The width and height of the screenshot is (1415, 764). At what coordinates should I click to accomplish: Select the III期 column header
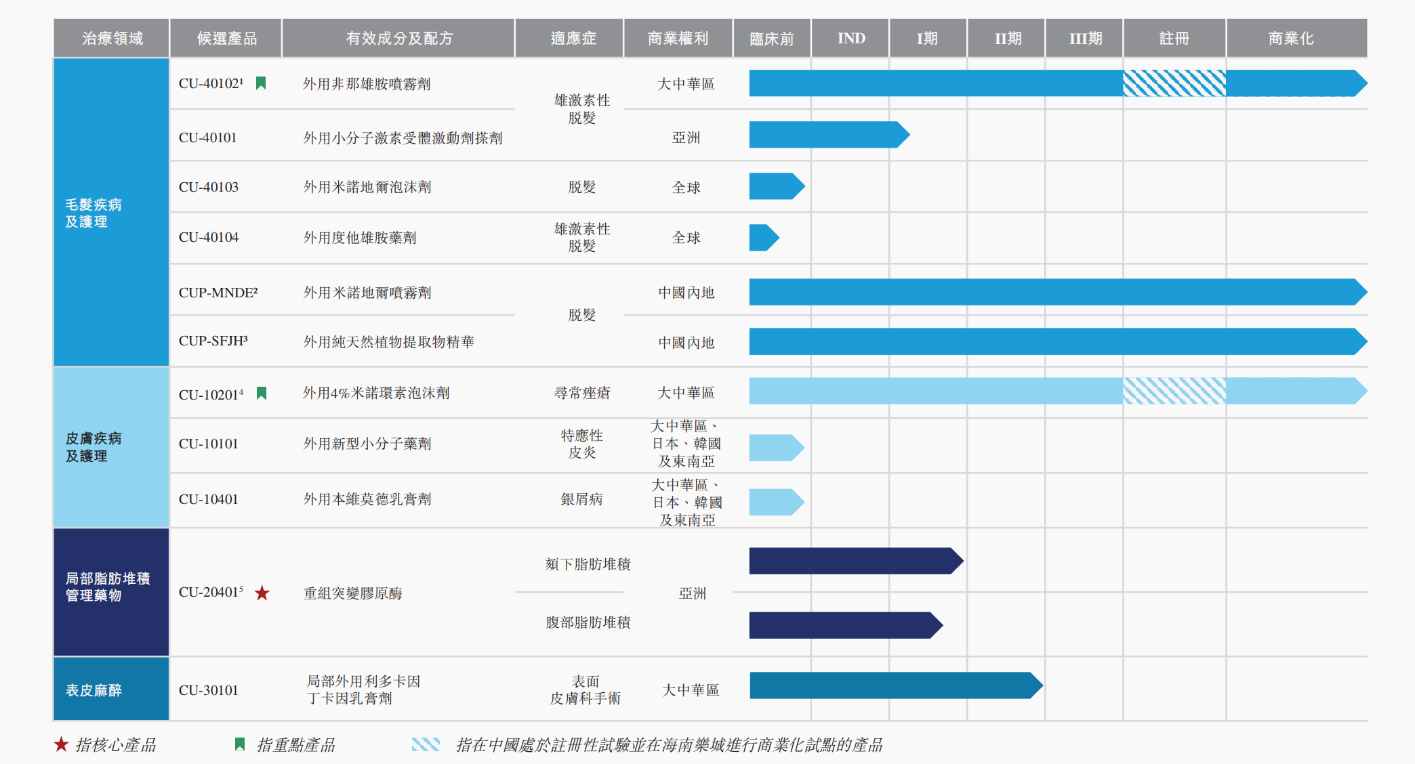[1084, 39]
